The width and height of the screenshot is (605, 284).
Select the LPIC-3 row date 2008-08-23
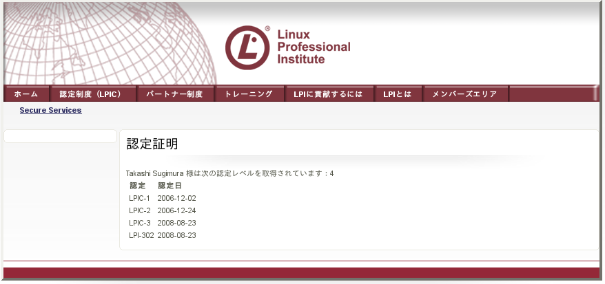(x=176, y=223)
